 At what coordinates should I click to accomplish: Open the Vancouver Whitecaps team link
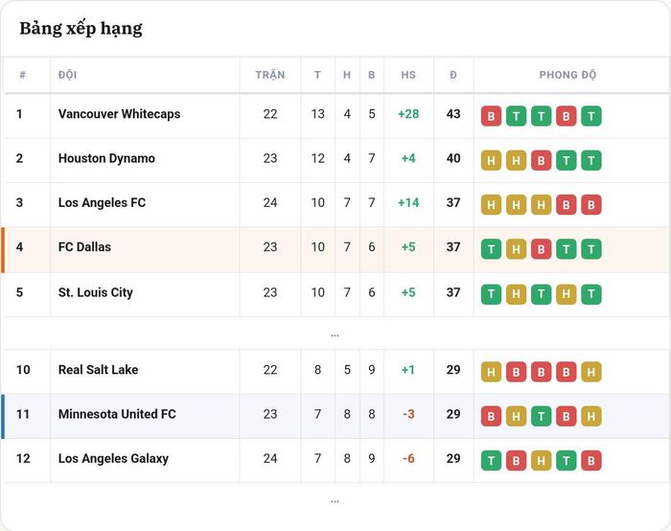click(x=120, y=114)
